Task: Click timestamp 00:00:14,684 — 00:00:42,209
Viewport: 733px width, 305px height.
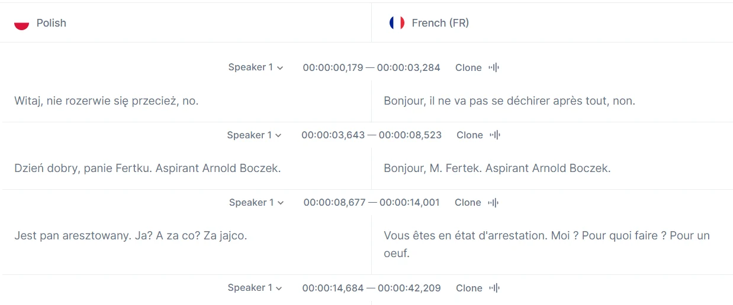Action: pyautogui.click(x=371, y=288)
